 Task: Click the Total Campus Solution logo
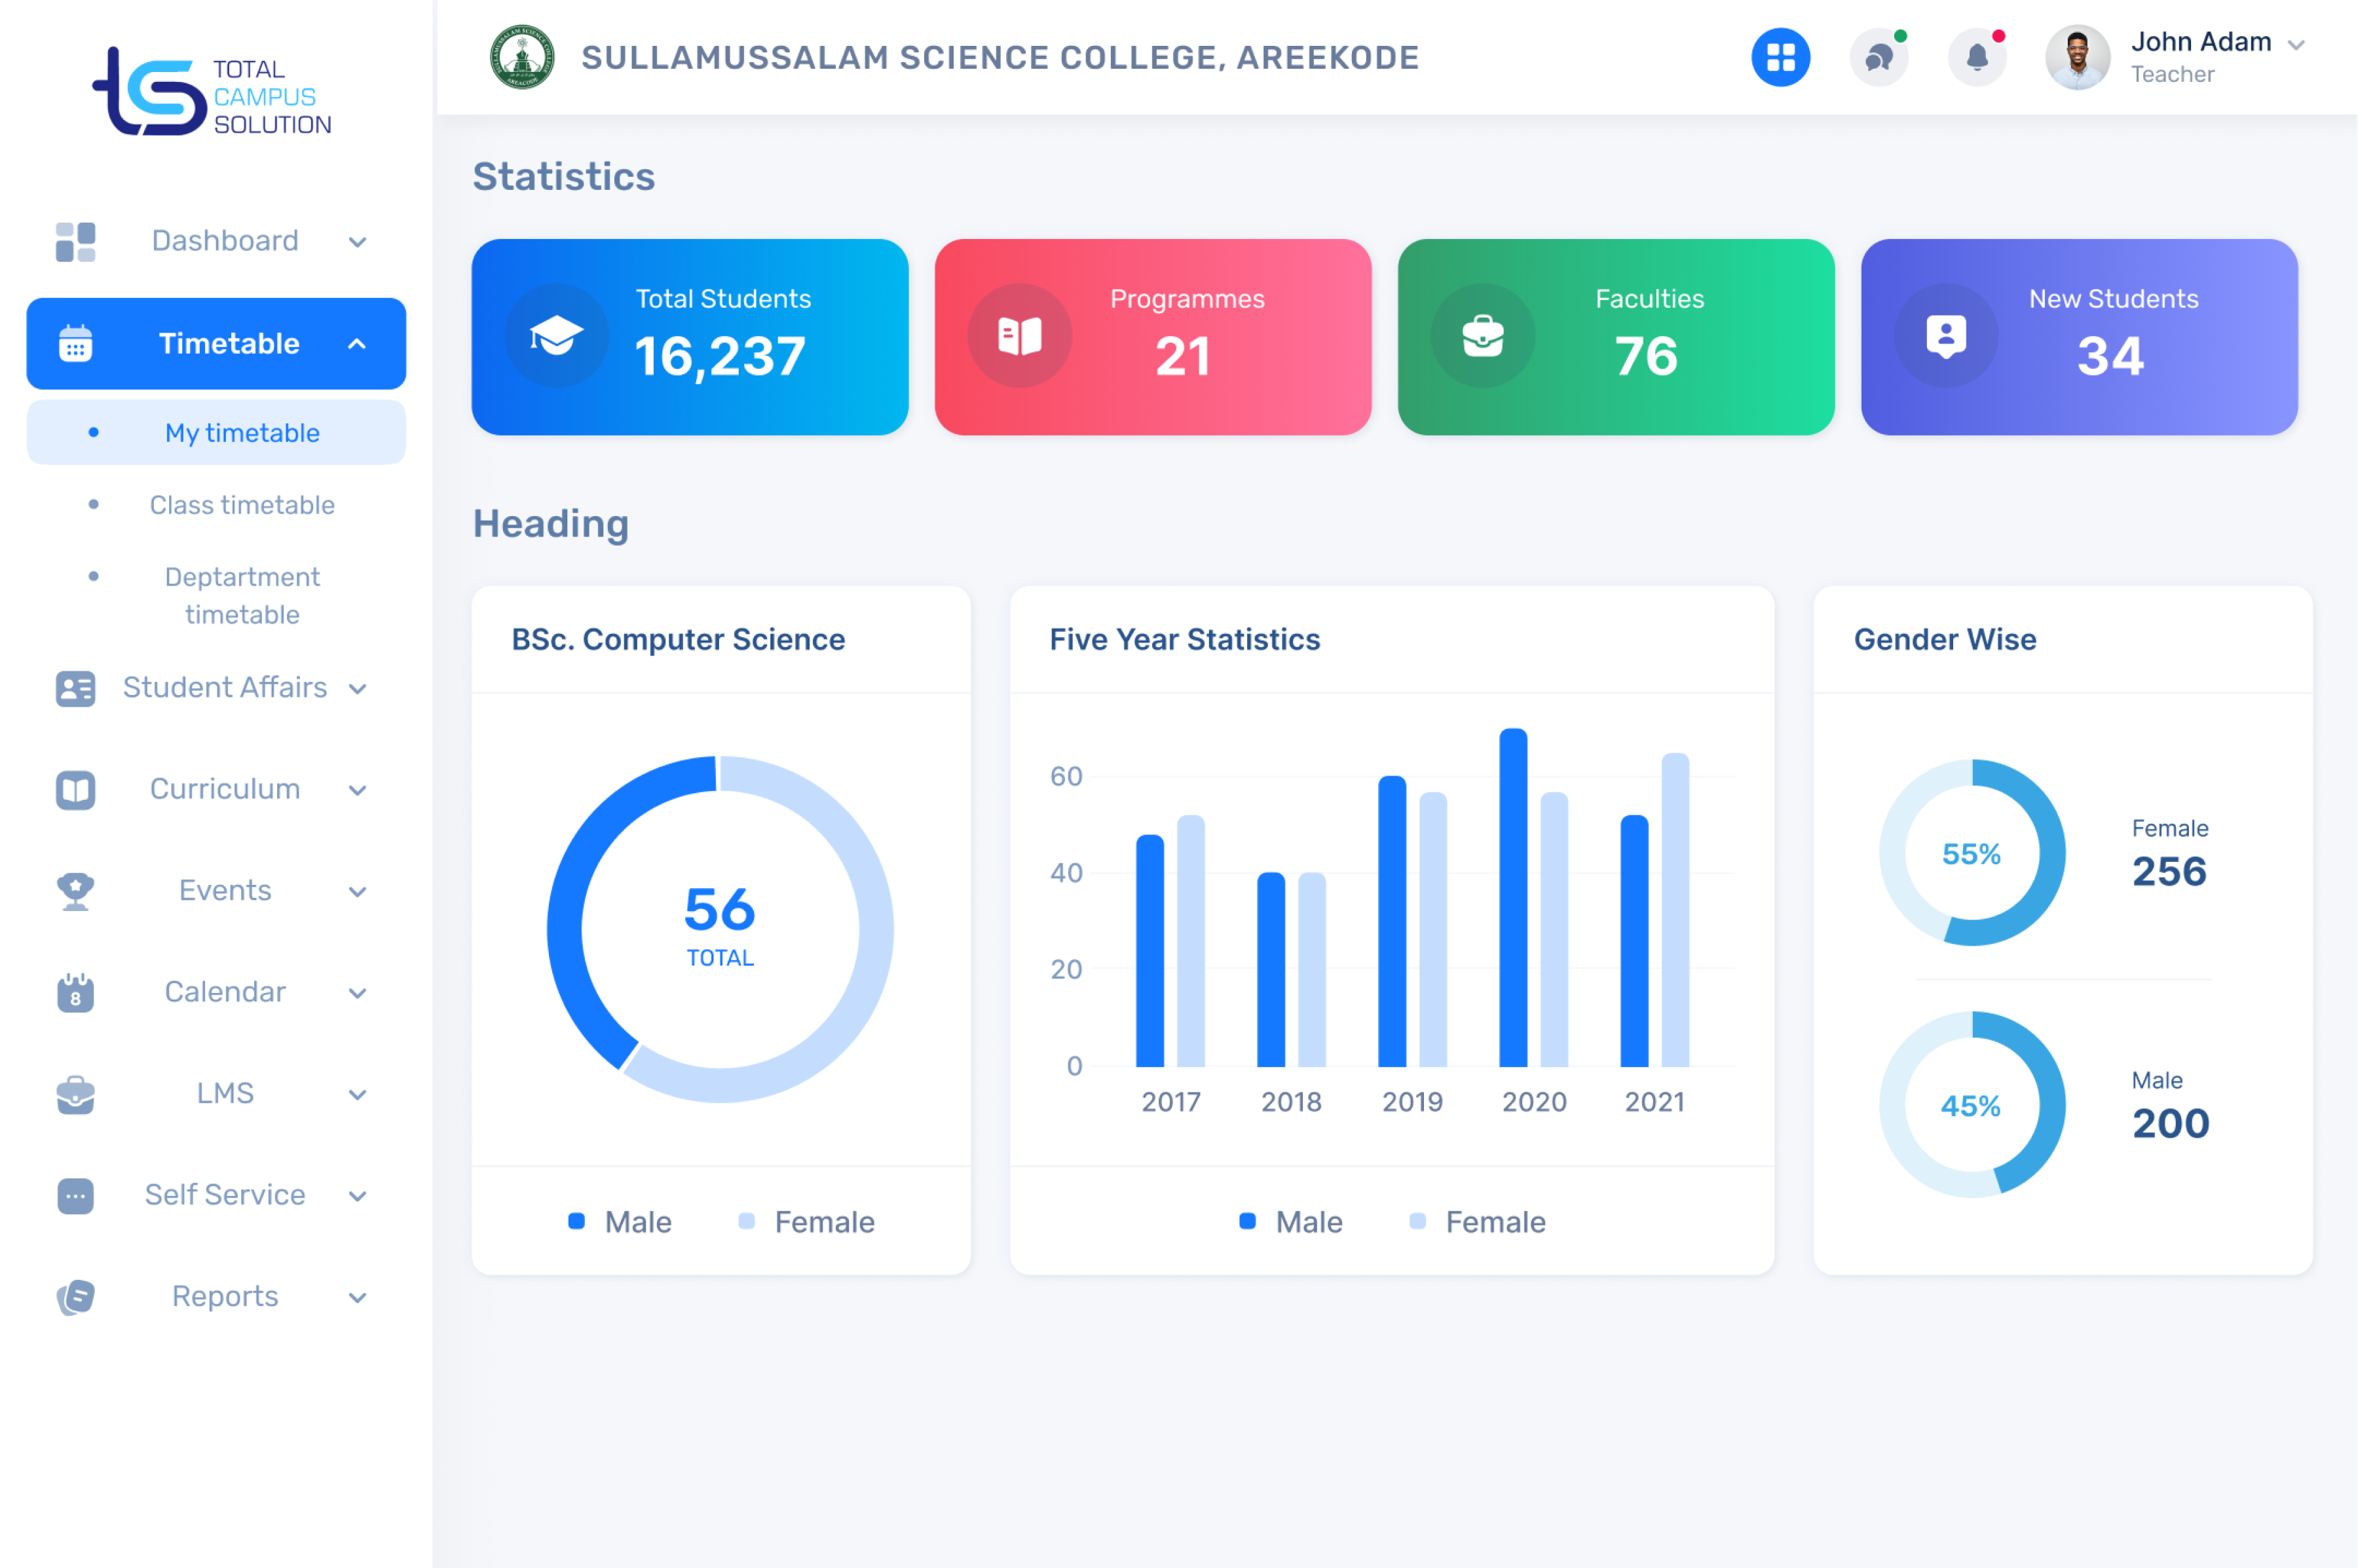[213, 93]
